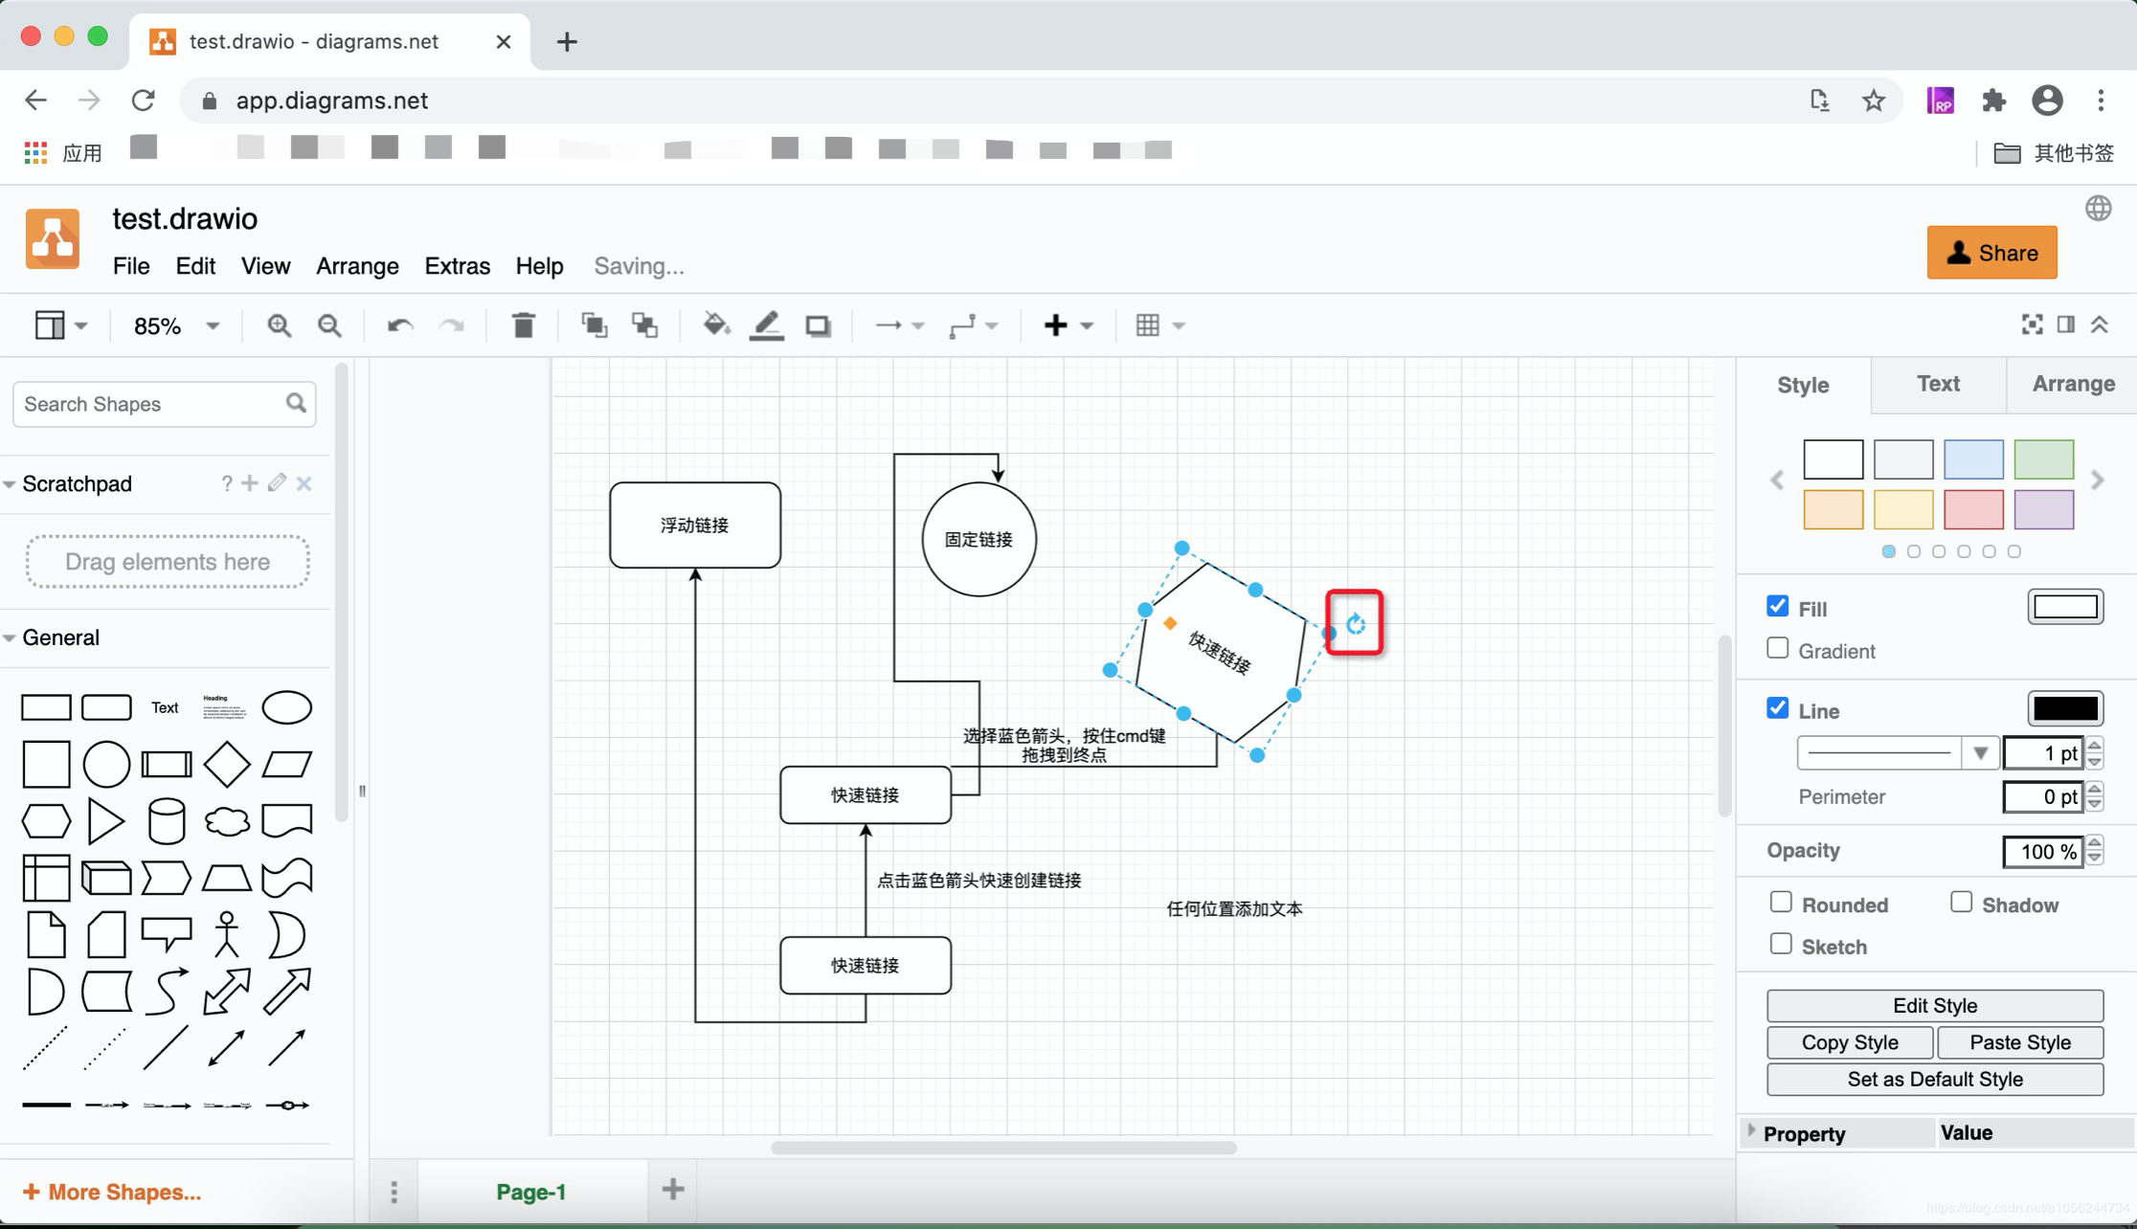Click the Undo icon
Viewport: 2137px width, 1229px height.
click(x=398, y=325)
